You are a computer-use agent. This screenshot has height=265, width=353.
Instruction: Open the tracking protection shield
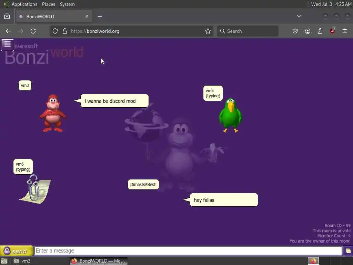click(55, 31)
